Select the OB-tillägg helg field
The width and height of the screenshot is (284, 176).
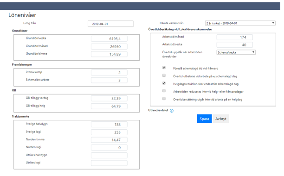pos(109,106)
